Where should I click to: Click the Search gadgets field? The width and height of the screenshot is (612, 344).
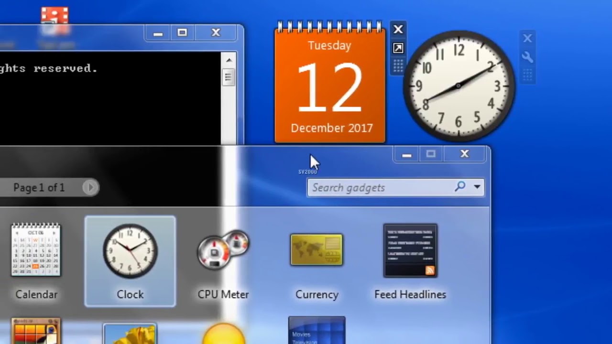point(395,187)
